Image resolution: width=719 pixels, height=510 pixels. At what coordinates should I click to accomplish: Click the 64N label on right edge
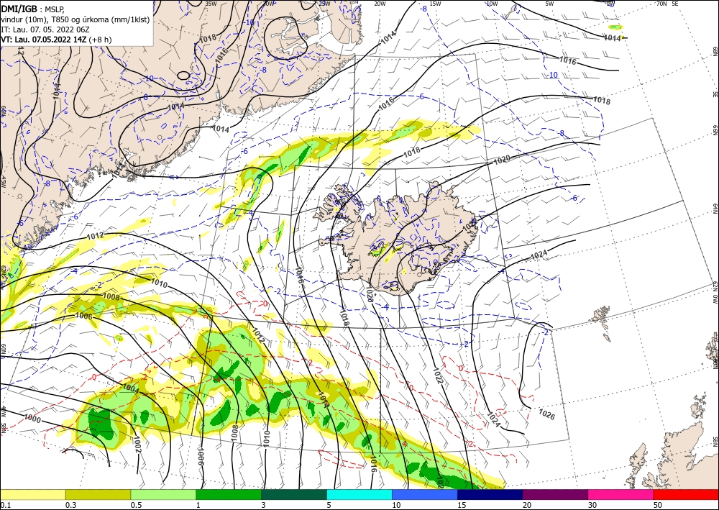pyautogui.click(x=715, y=208)
